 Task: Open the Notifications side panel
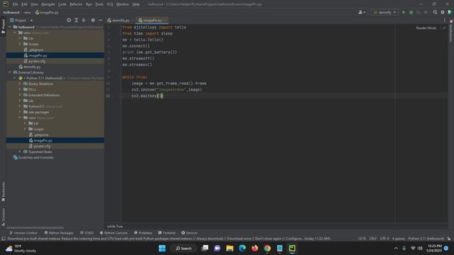[x=451, y=31]
